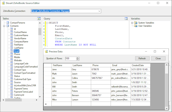Select the User Variables folder icon

[x=136, y=26]
